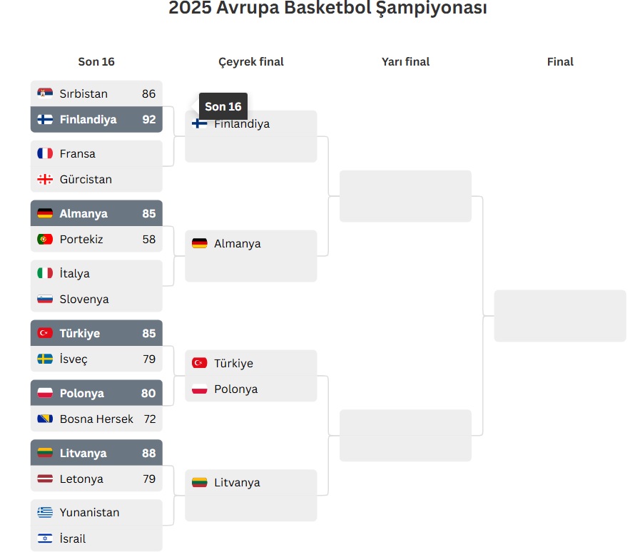Select the İtalya team row
The image size is (640, 552).
96,273
